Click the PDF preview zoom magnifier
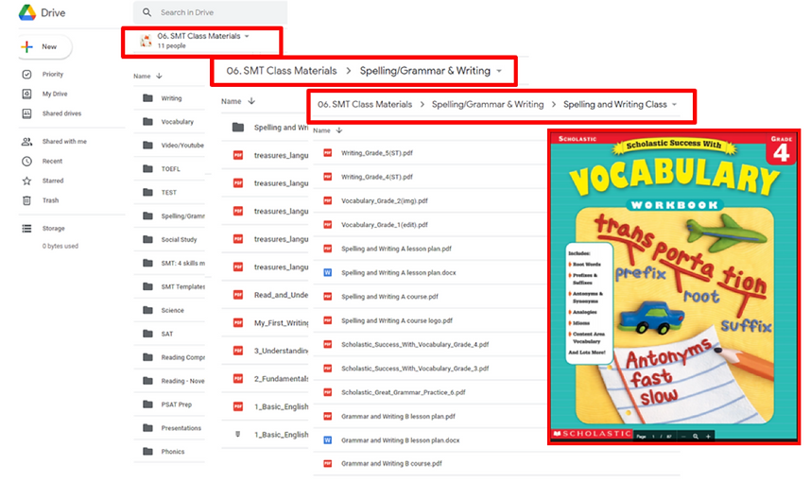 (696, 437)
